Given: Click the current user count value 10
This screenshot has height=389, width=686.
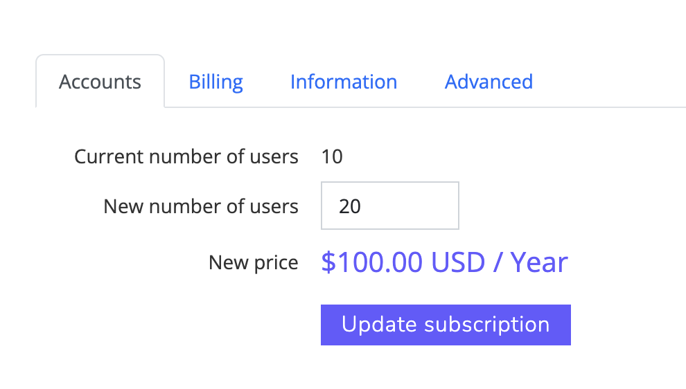Looking at the screenshot, I should [x=332, y=157].
